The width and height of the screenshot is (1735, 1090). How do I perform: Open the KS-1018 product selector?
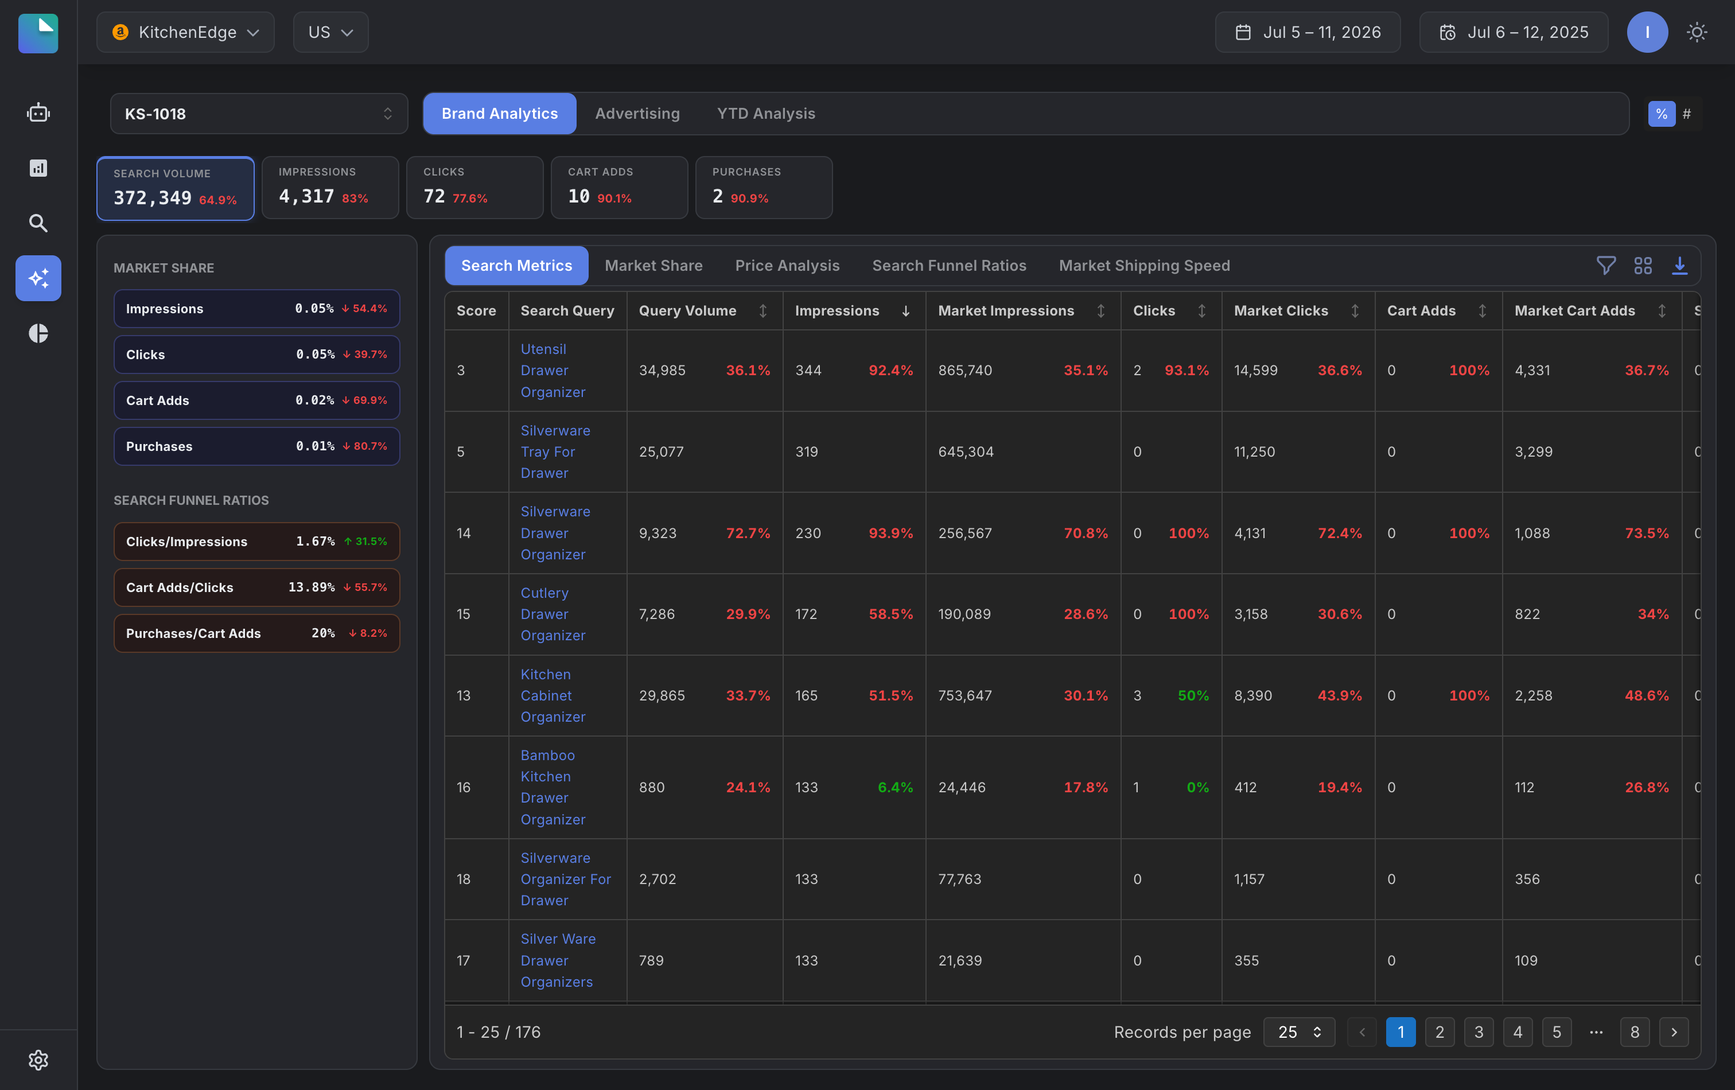pyautogui.click(x=259, y=114)
